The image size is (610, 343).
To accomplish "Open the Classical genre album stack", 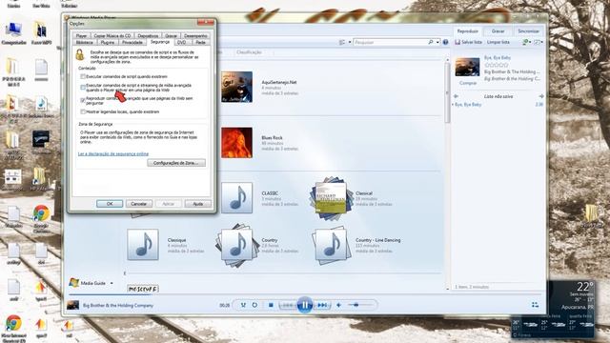I will coord(331,198).
